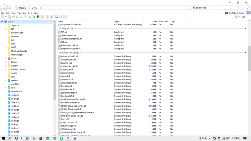This screenshot has width=251, height=141.
Task: Expand the ELS folder in tree
Action: coord(6,29)
